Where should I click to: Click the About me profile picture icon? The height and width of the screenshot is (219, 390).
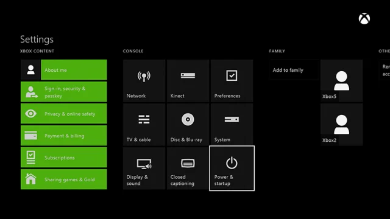click(x=30, y=70)
